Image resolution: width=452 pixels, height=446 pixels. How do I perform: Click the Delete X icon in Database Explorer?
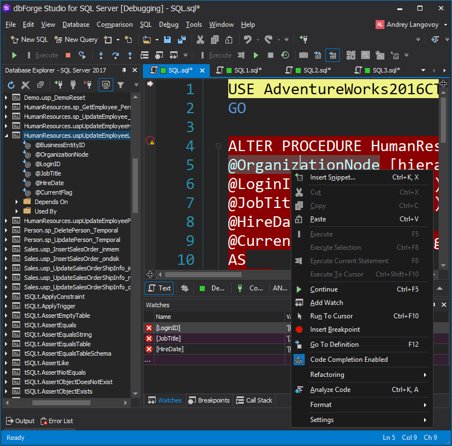pos(26,85)
